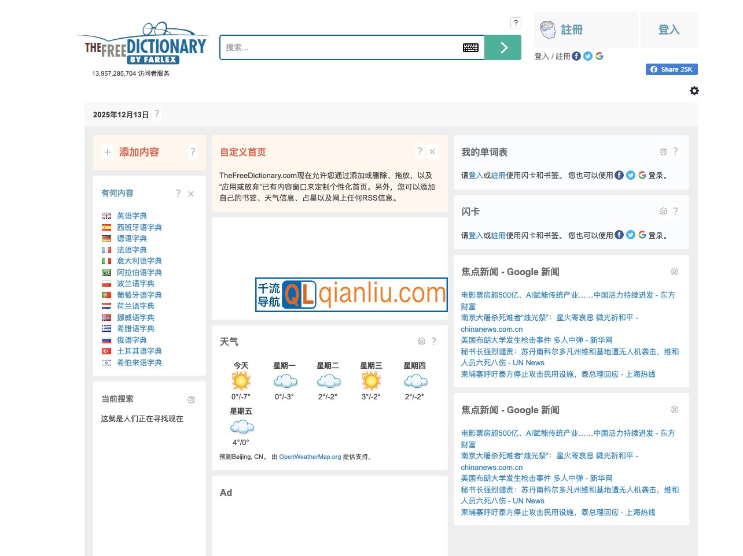Open the 闪卡 settings gear
The width and height of the screenshot is (743, 556).
[x=663, y=211]
